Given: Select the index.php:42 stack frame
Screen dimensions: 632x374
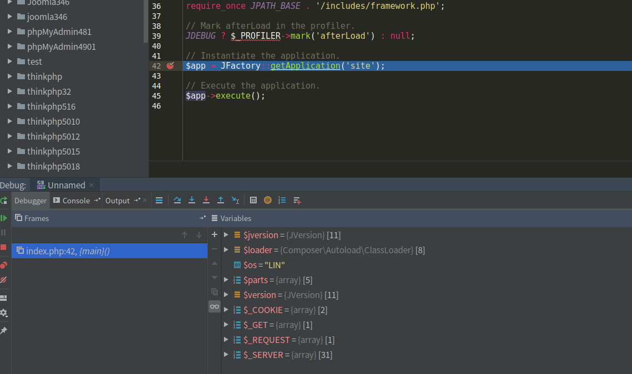Looking at the screenshot, I should (x=72, y=250).
